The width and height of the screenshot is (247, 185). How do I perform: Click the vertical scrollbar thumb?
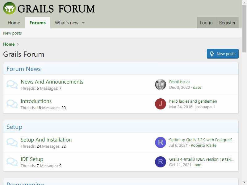pyautogui.click(x=244, y=29)
